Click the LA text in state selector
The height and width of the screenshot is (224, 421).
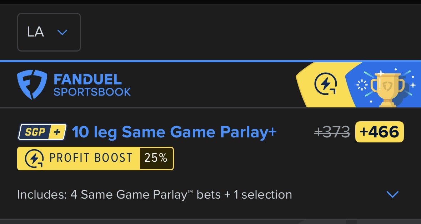click(x=35, y=32)
